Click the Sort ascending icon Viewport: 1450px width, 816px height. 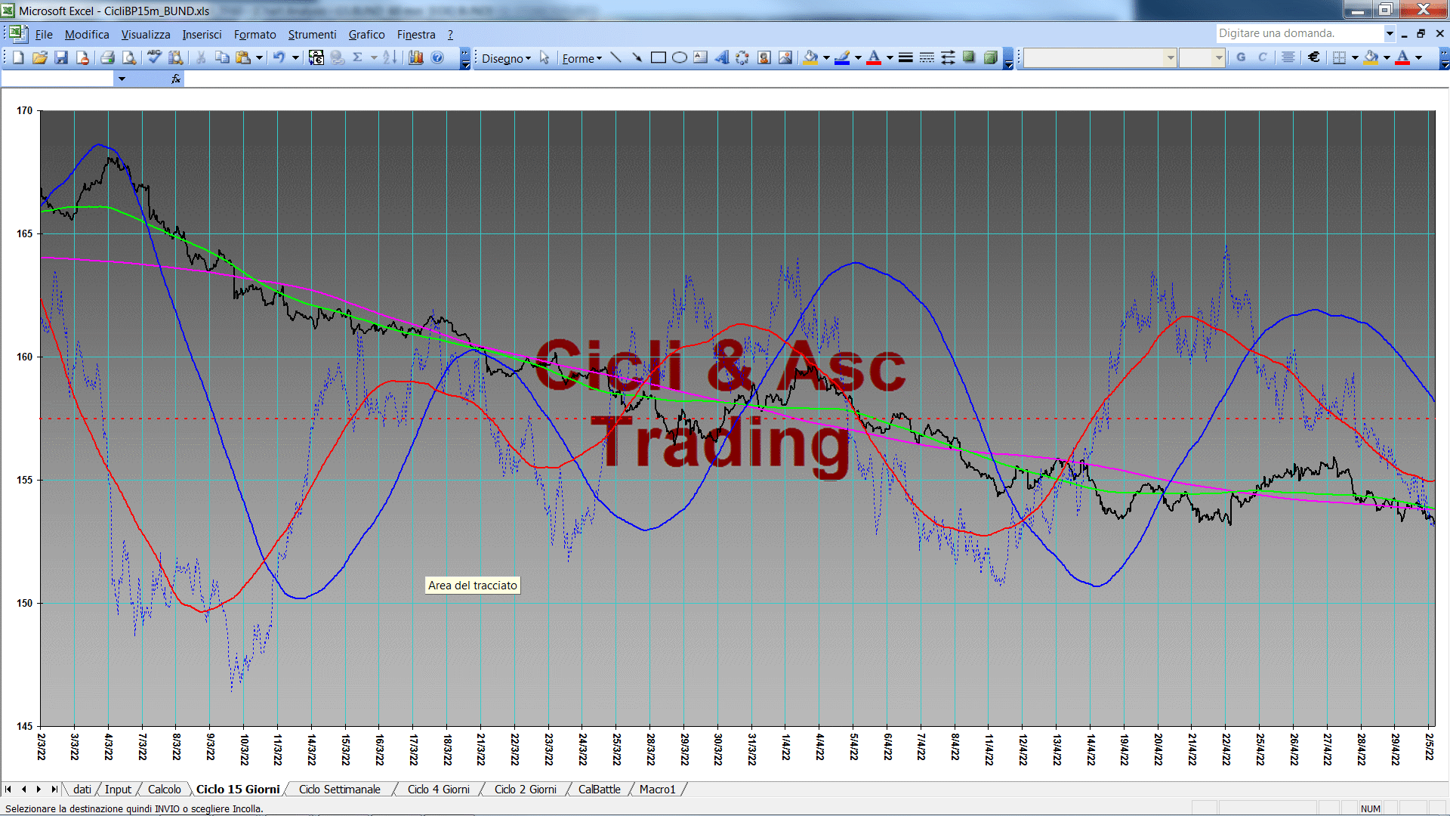point(390,57)
